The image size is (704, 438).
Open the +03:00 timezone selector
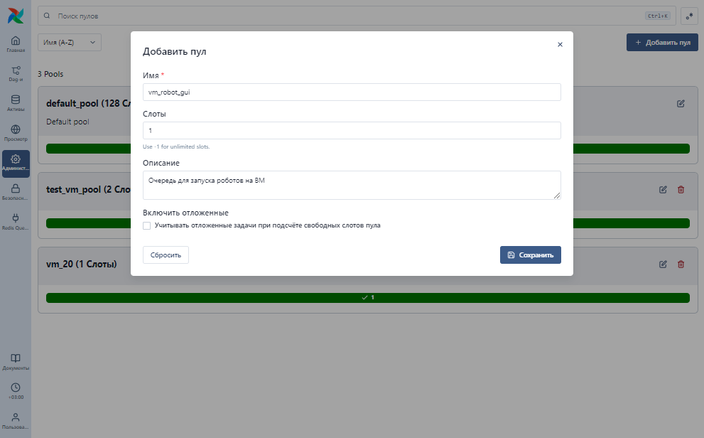click(16, 391)
